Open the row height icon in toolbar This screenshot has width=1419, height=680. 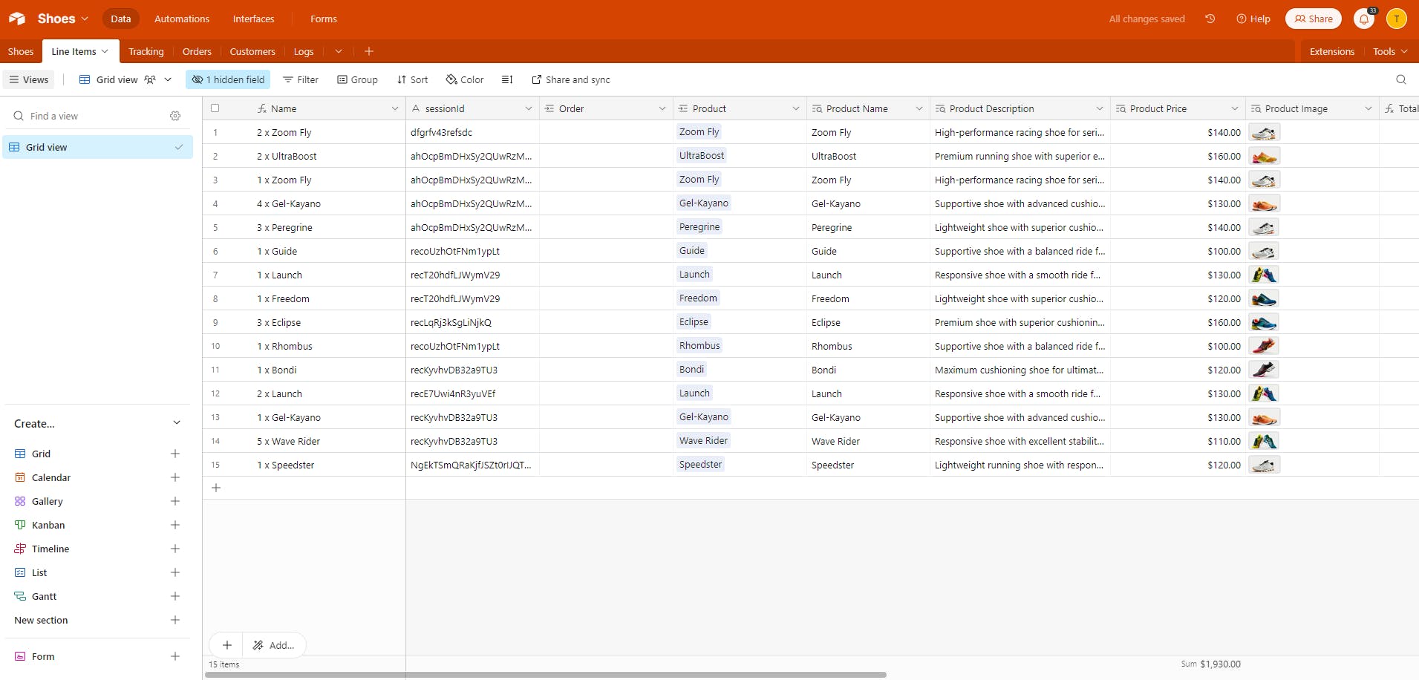[x=507, y=79]
